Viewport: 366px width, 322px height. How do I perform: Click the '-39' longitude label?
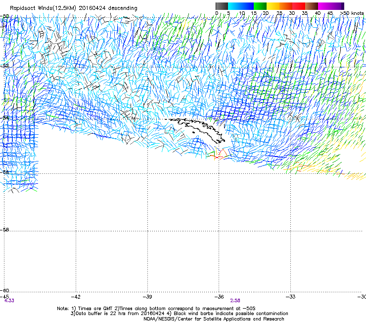[147, 297]
